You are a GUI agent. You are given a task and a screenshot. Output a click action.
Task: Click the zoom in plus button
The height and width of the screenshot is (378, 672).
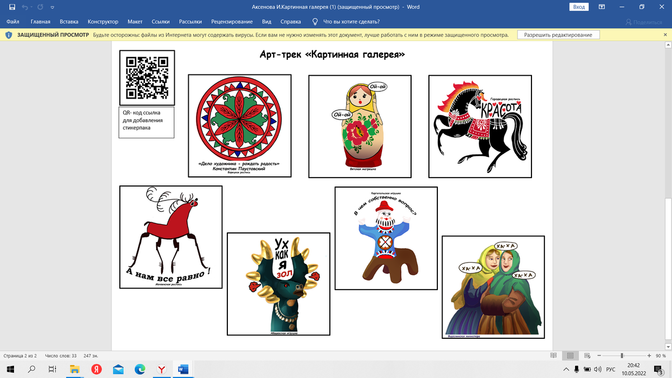tap(648, 356)
